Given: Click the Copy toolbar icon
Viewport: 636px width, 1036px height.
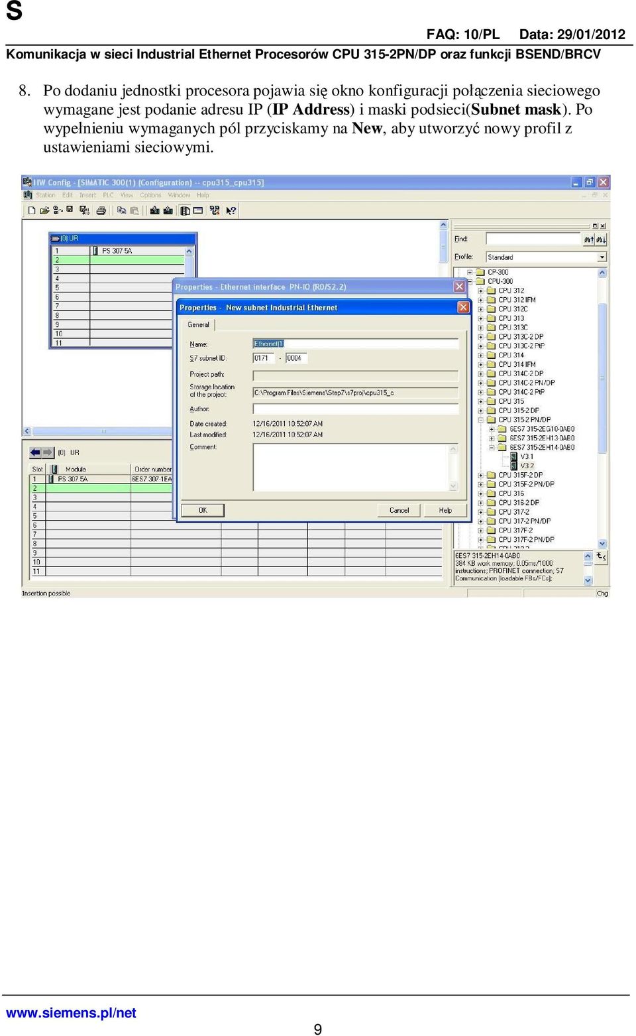Looking at the screenshot, I should tap(121, 210).
